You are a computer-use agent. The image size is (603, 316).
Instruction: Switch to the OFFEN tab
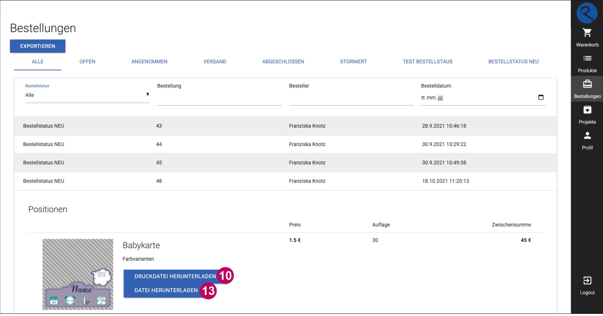pyautogui.click(x=87, y=62)
